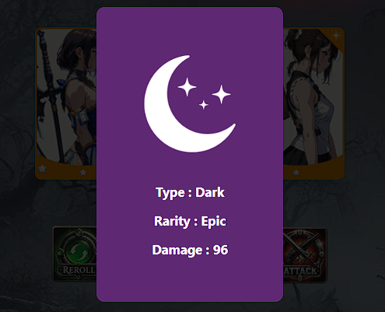Click the ATTACK text banner
The width and height of the screenshot is (385, 312).
coord(301,272)
